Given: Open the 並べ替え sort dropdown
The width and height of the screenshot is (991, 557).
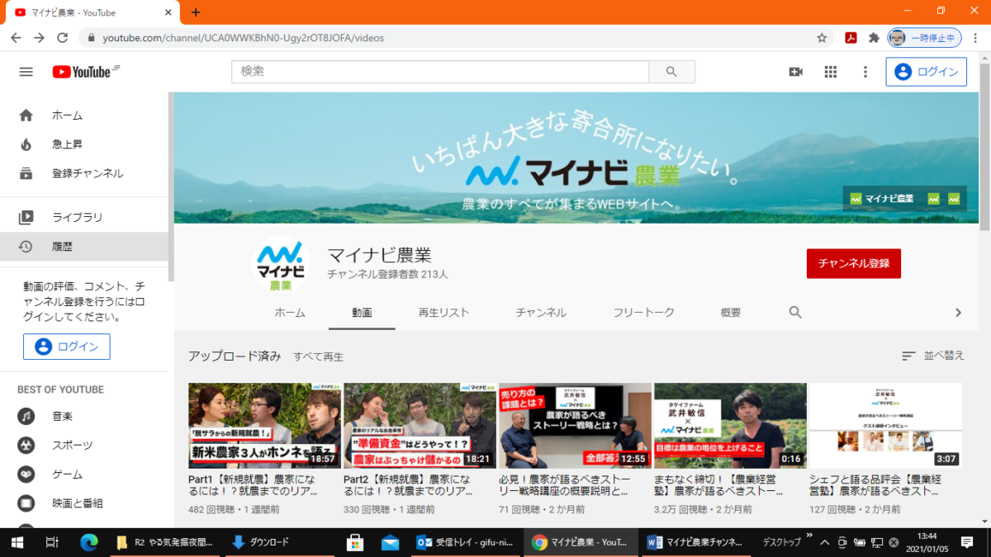Looking at the screenshot, I should pyautogui.click(x=933, y=356).
